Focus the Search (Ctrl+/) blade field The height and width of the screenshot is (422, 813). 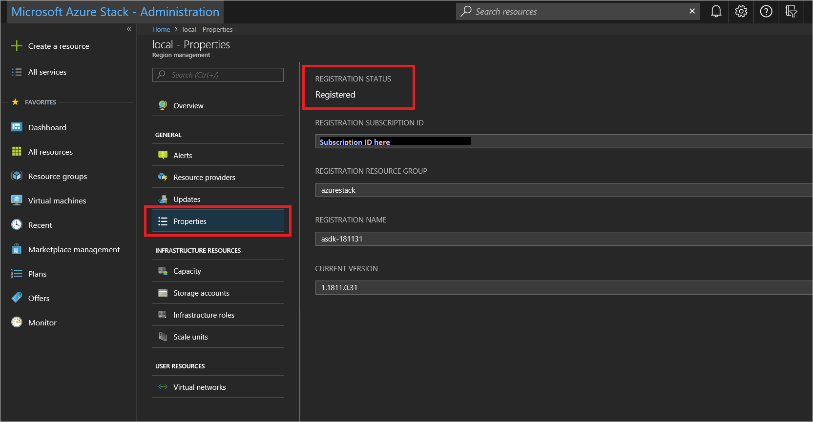[x=218, y=75]
